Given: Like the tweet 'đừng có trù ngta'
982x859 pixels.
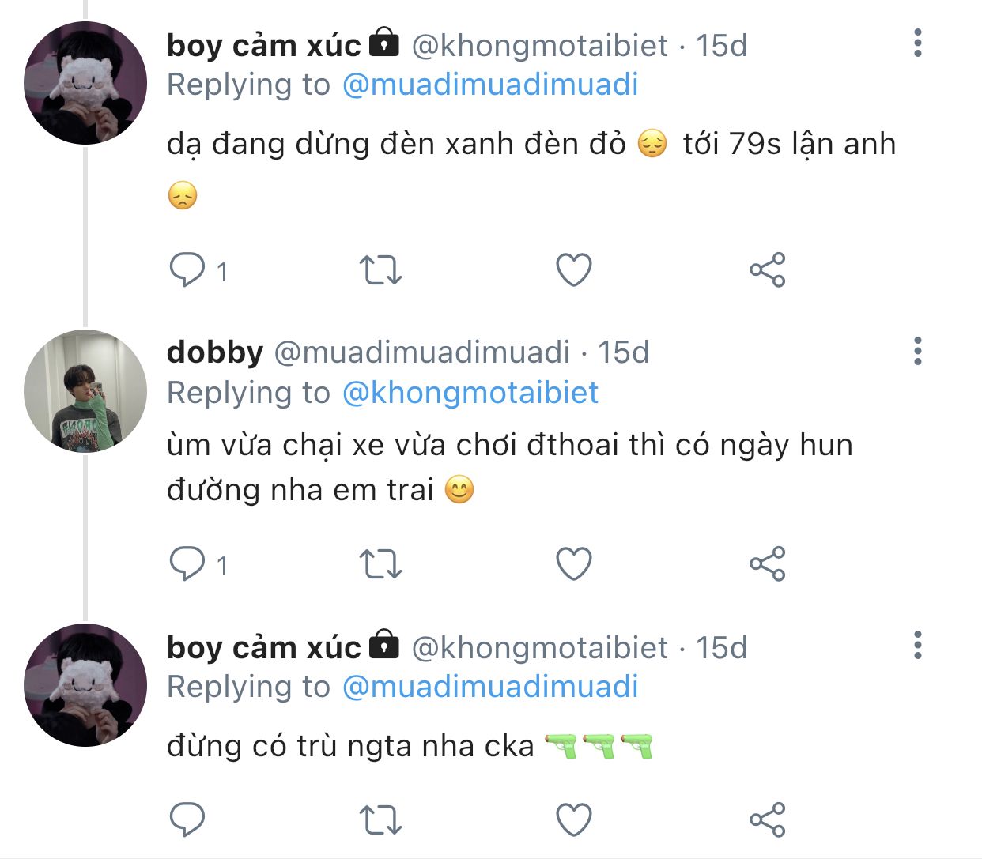Looking at the screenshot, I should click(x=574, y=819).
